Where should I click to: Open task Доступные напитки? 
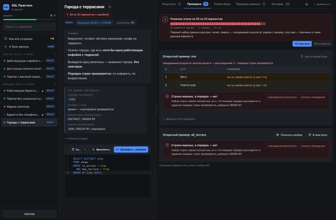point(29,68)
